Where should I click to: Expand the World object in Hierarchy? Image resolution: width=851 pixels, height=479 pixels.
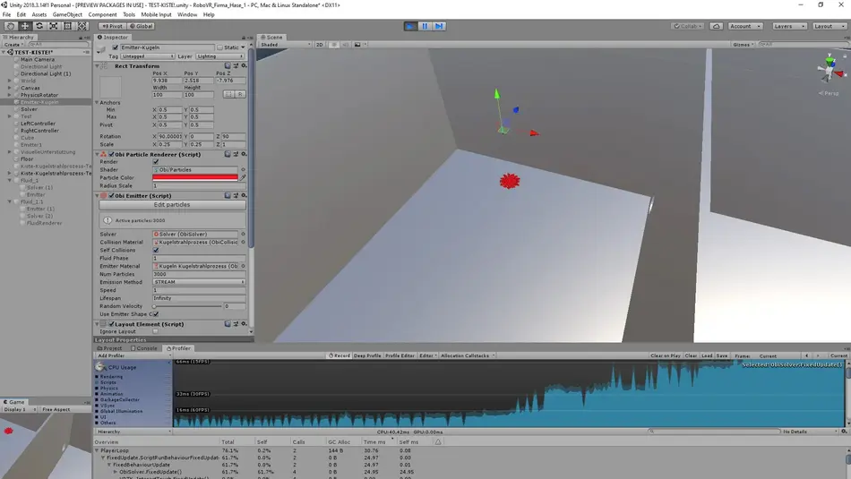[x=10, y=81]
